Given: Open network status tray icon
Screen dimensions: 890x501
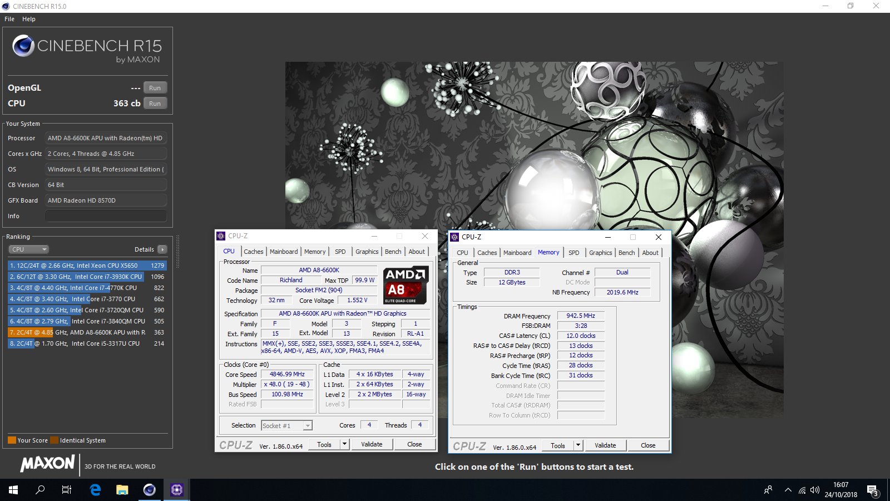Looking at the screenshot, I should coord(802,490).
